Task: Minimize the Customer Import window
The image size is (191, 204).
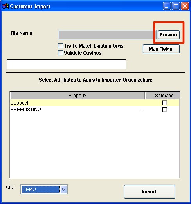Action: pos(167,6)
